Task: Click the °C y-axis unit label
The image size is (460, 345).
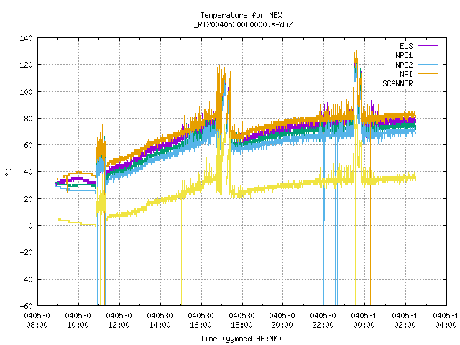Action: point(9,172)
